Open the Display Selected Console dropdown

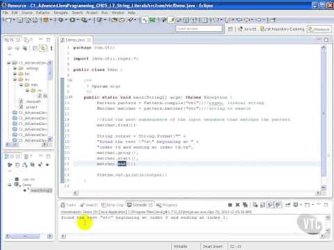pyautogui.click(x=301, y=205)
